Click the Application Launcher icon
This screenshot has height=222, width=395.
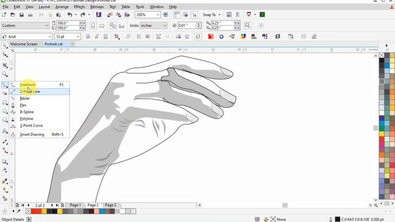click(x=249, y=15)
